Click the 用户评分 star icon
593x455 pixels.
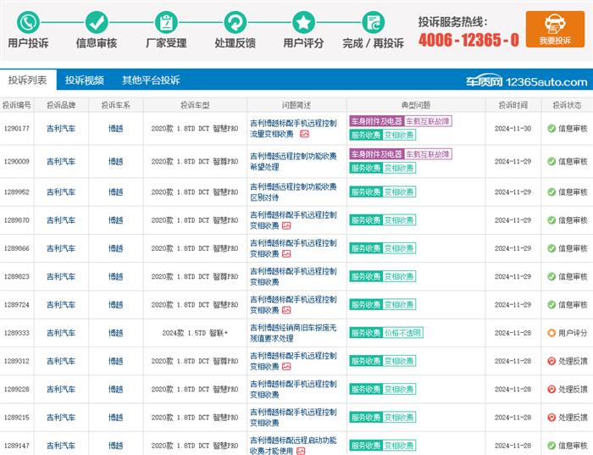[x=303, y=22]
